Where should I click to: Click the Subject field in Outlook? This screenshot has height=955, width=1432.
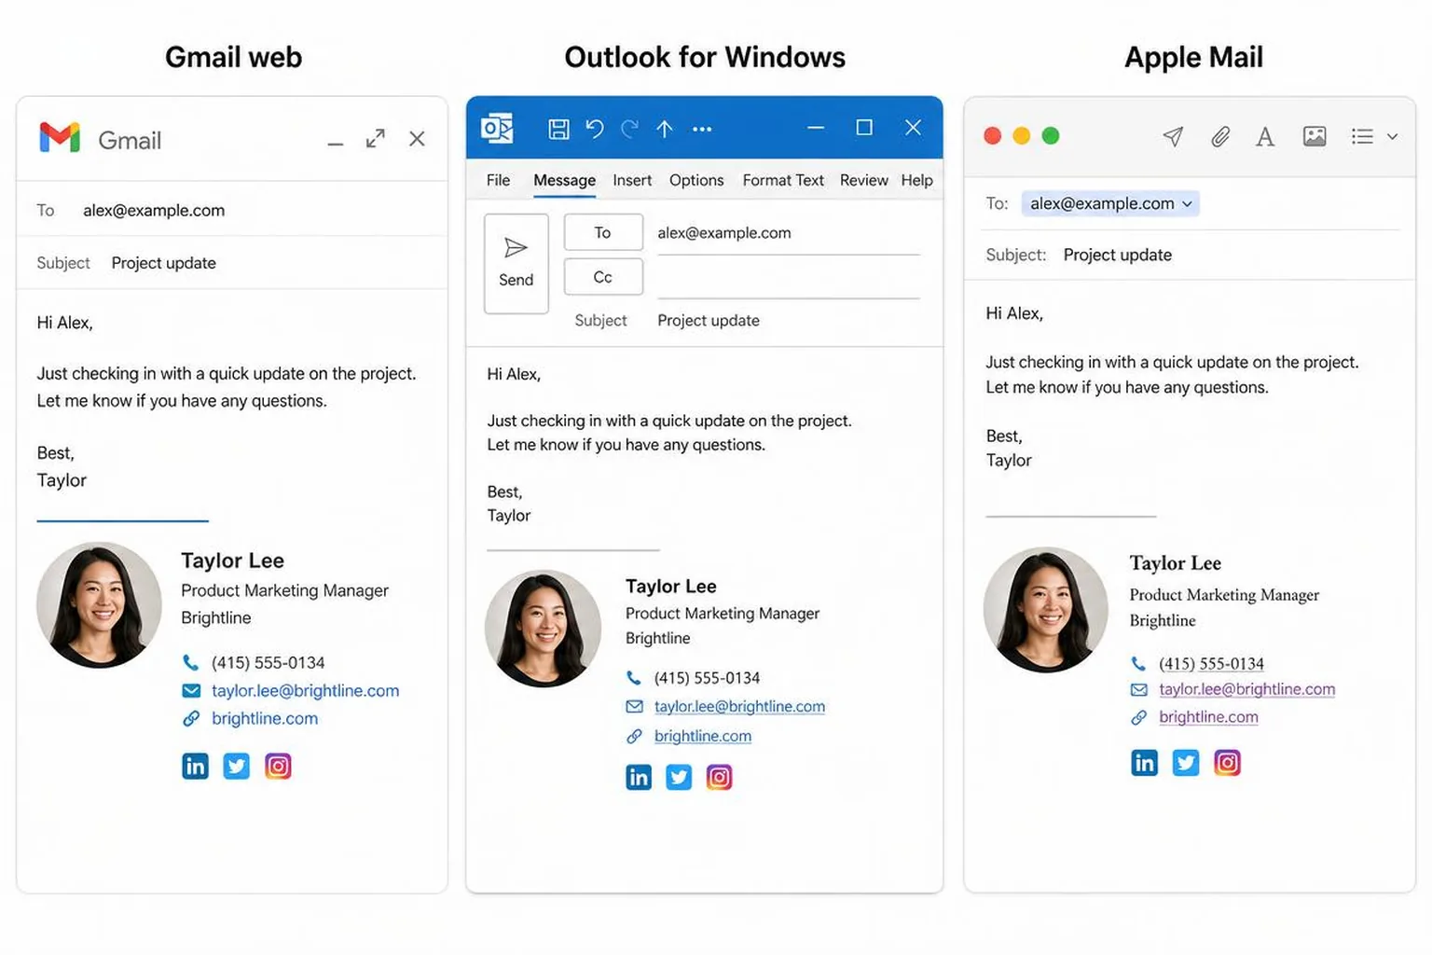pyautogui.click(x=789, y=320)
